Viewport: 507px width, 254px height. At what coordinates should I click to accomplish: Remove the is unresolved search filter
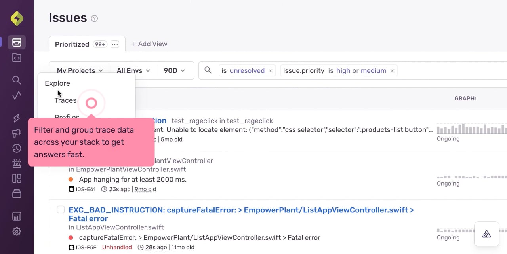pos(271,71)
